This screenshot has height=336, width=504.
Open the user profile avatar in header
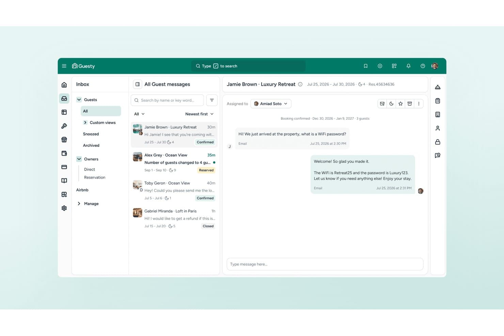pos(435,66)
